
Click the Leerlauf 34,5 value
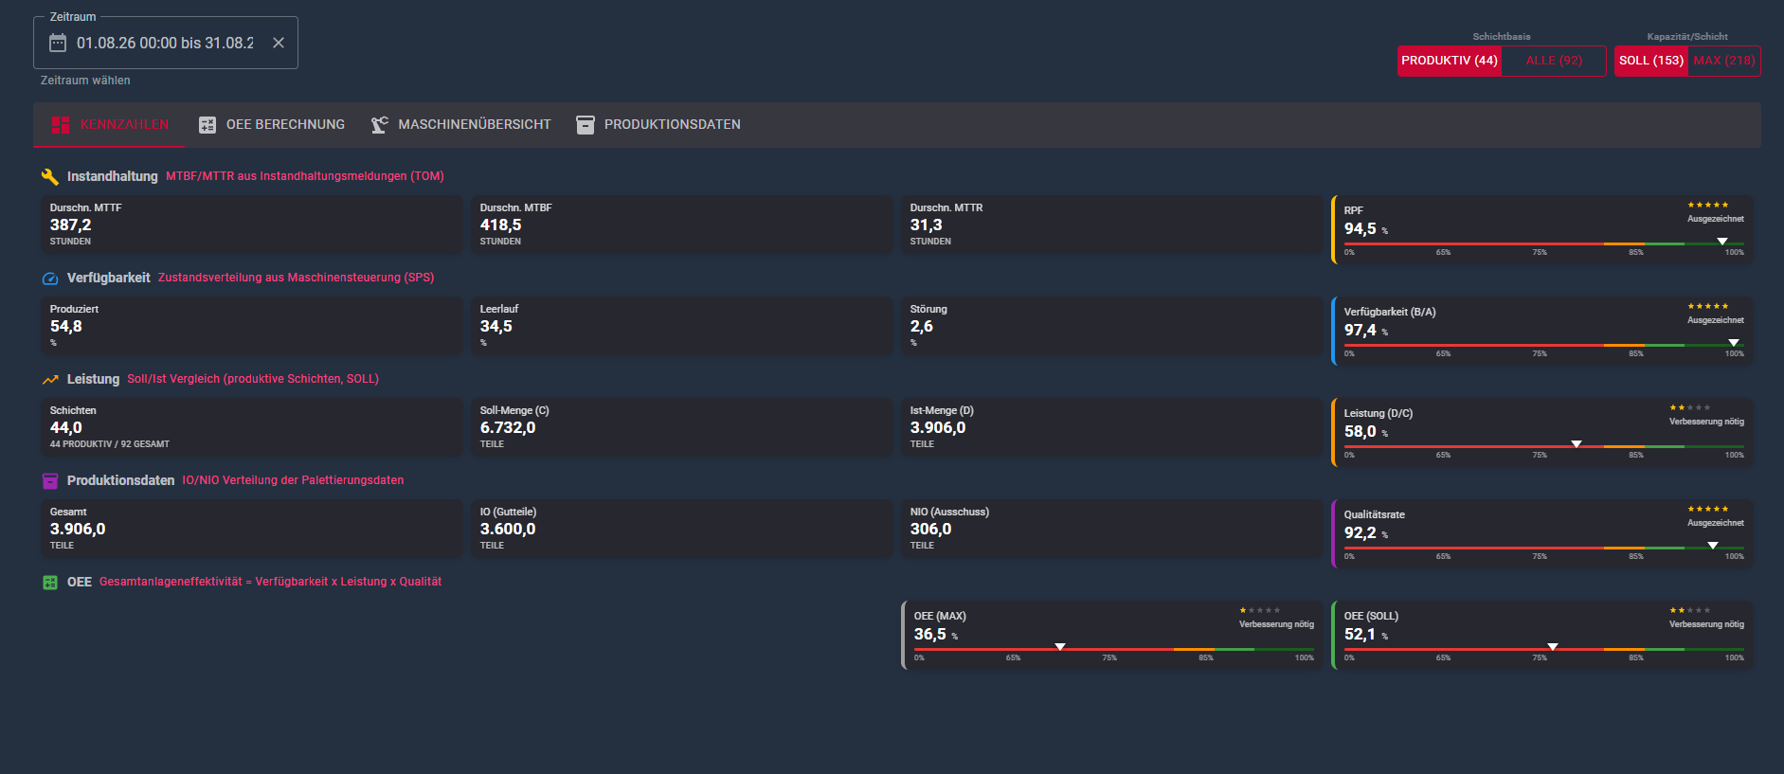(x=496, y=327)
